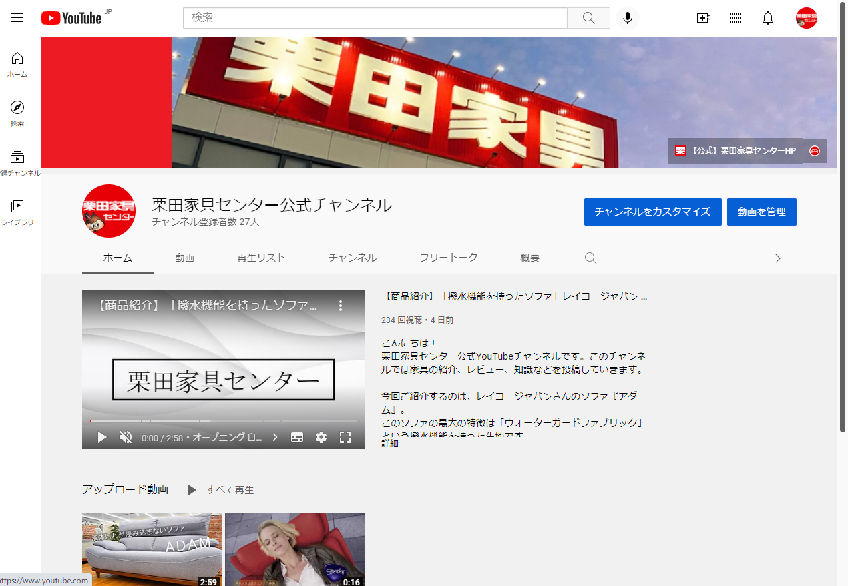Image resolution: width=848 pixels, height=586 pixels.
Task: Click the 234 回視聴・4 日前 text
Action: tap(417, 320)
